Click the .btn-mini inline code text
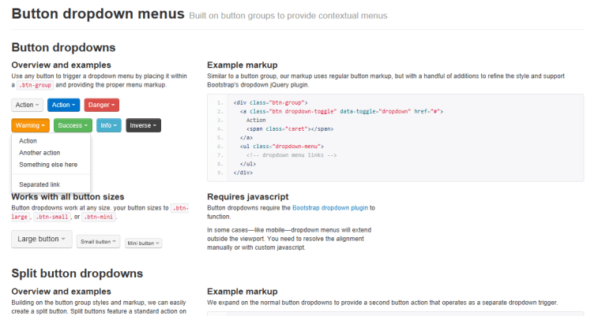Viewport: 598px width, 316px height. coord(99,217)
